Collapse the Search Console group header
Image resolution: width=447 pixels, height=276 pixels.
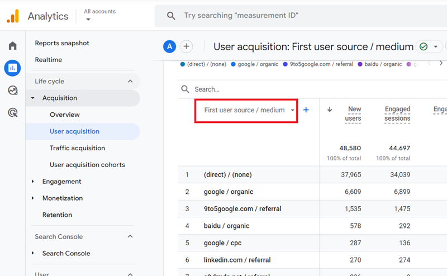pos(130,236)
